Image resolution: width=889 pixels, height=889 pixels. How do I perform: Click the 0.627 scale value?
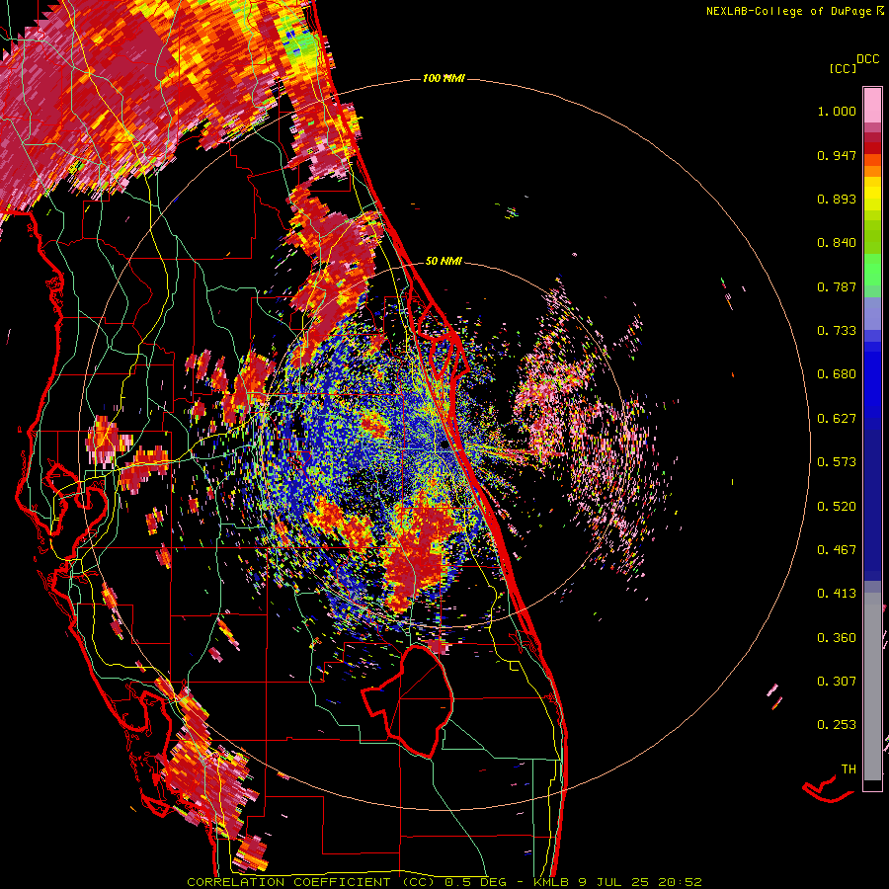click(x=837, y=419)
